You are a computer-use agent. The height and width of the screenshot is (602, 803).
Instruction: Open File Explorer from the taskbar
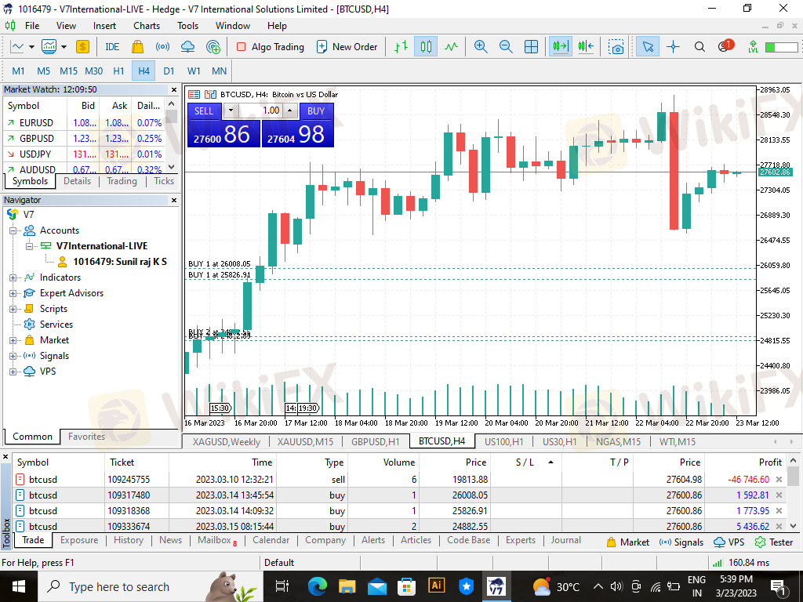tap(347, 586)
